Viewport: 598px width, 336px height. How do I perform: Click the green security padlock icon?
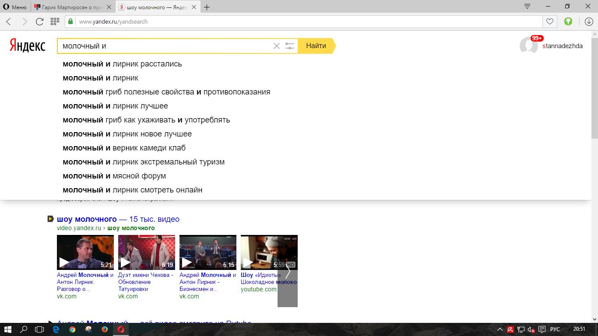(70, 21)
